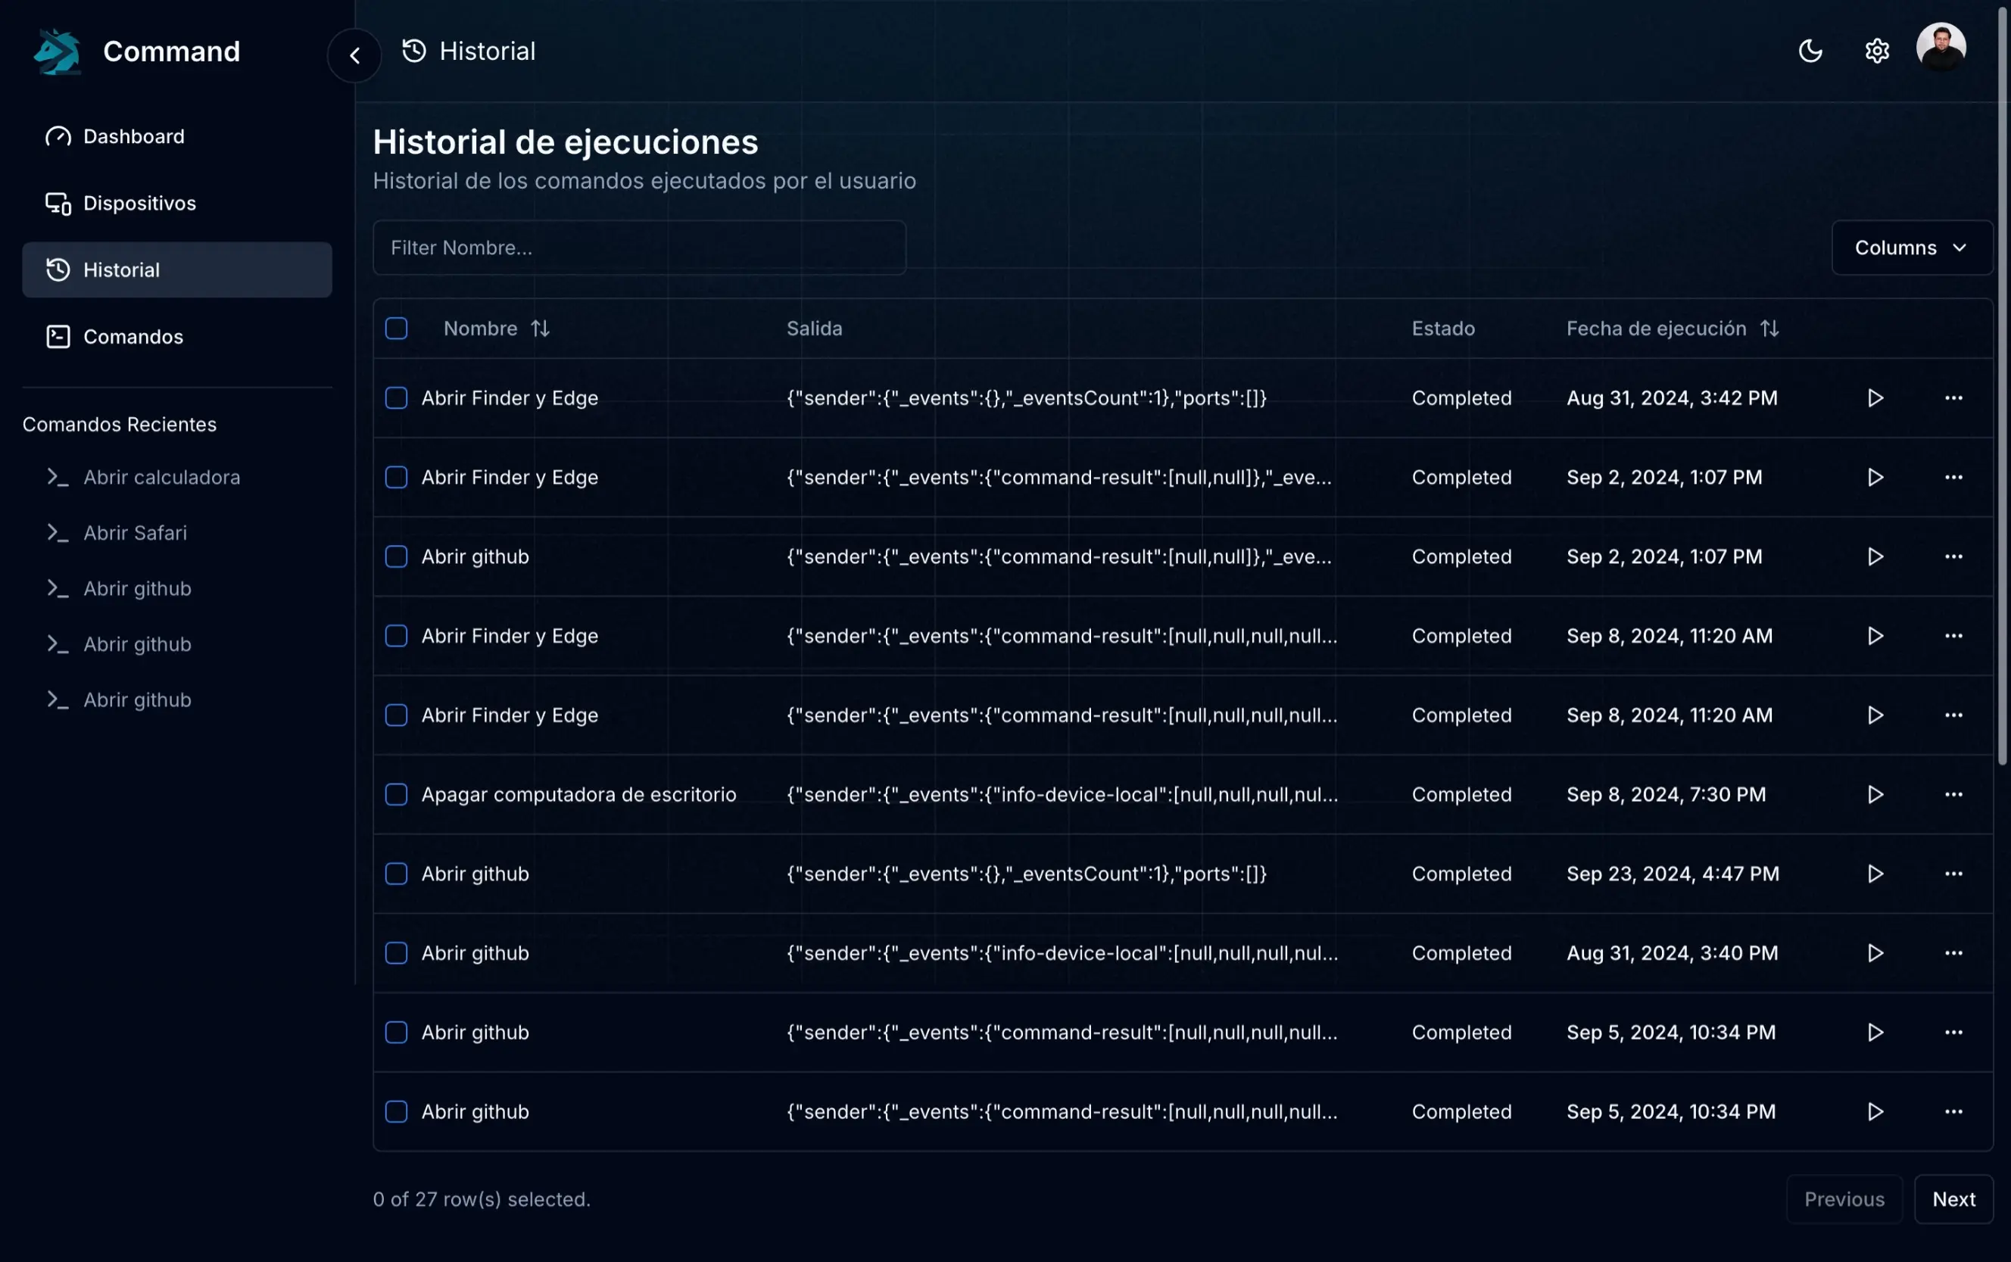Open more options for Sep 23 row
The width and height of the screenshot is (2011, 1262).
point(1953,874)
